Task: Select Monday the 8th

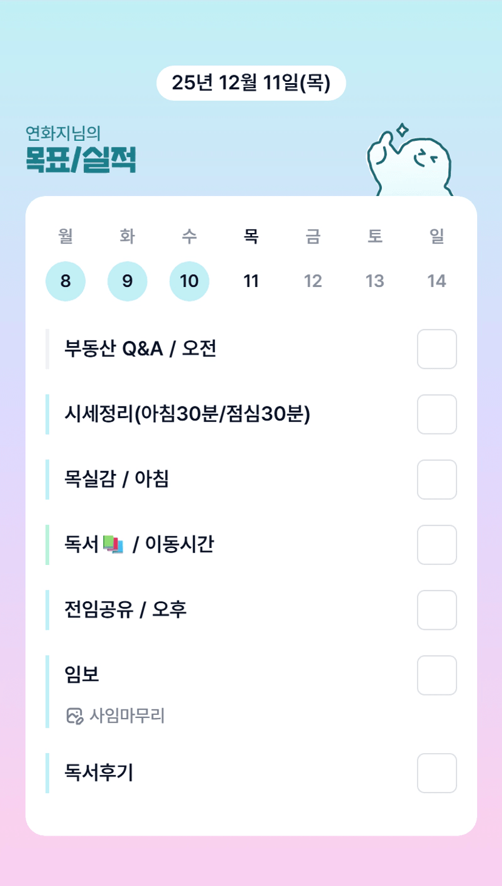Action: click(66, 281)
